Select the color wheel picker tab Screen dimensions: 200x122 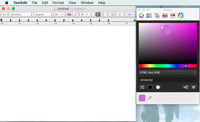[141, 16]
